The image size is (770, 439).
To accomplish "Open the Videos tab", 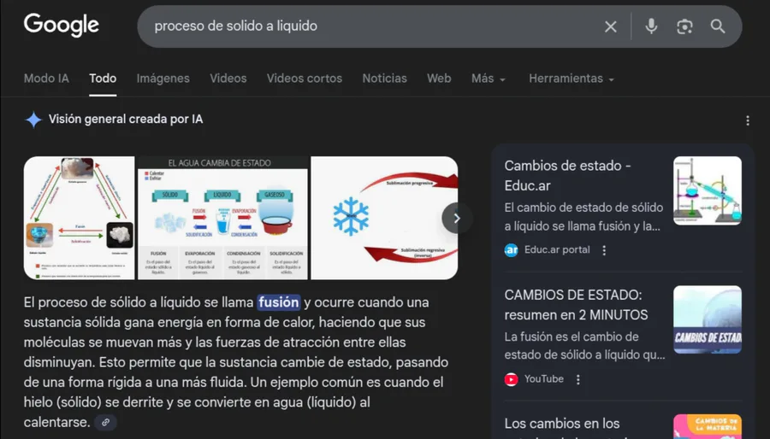I will (x=228, y=79).
